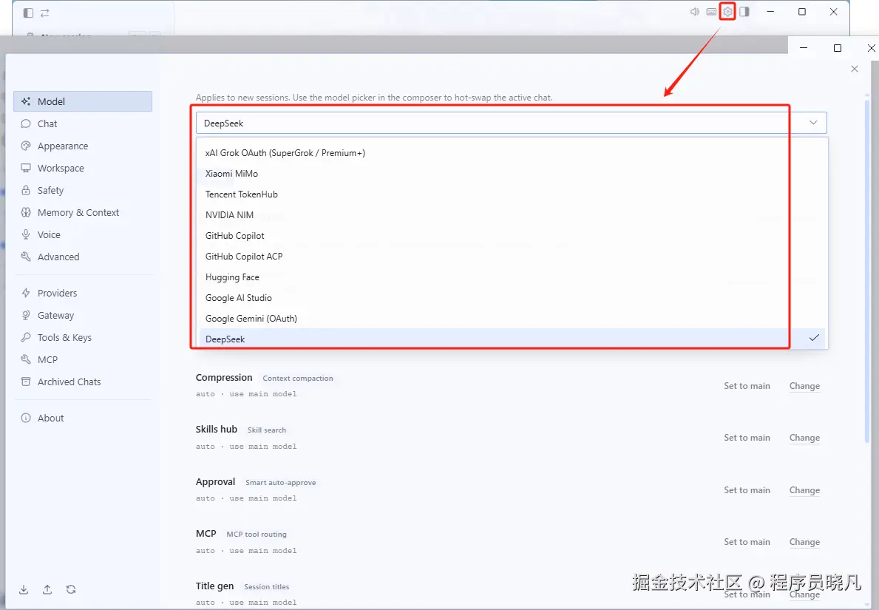Image resolution: width=879 pixels, height=610 pixels.
Task: Click Set to main for Approval
Action: coord(747,490)
